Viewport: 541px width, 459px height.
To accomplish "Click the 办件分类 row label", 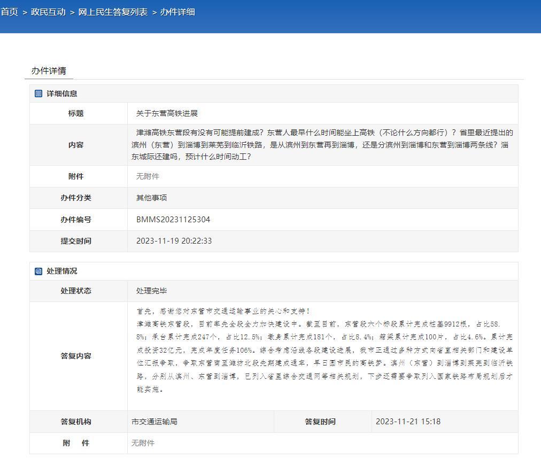I will (76, 198).
